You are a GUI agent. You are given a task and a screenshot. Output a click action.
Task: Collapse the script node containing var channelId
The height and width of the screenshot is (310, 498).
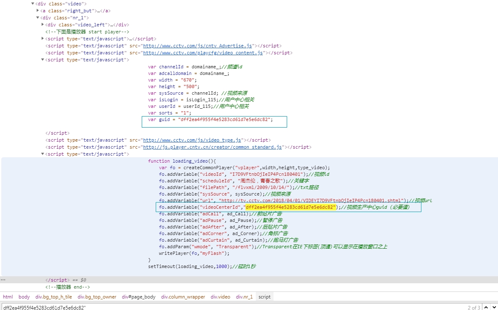click(x=43, y=60)
